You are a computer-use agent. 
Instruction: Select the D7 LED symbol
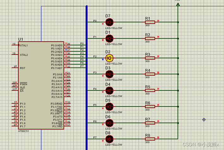(109, 22)
